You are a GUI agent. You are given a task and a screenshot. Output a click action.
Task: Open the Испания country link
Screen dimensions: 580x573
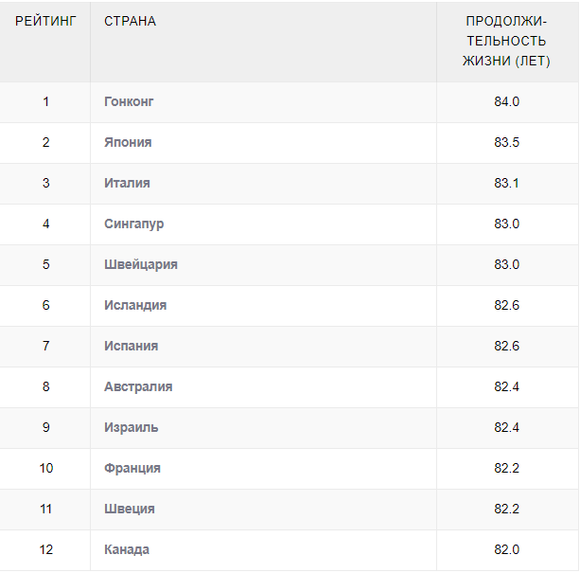click(x=131, y=346)
